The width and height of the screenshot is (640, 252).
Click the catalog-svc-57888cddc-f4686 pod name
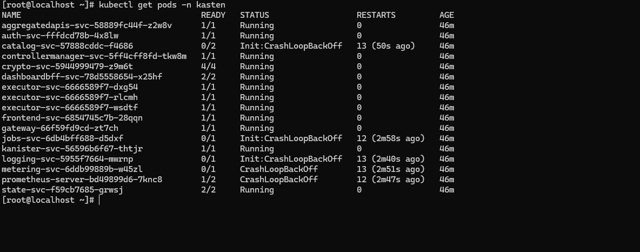point(67,46)
